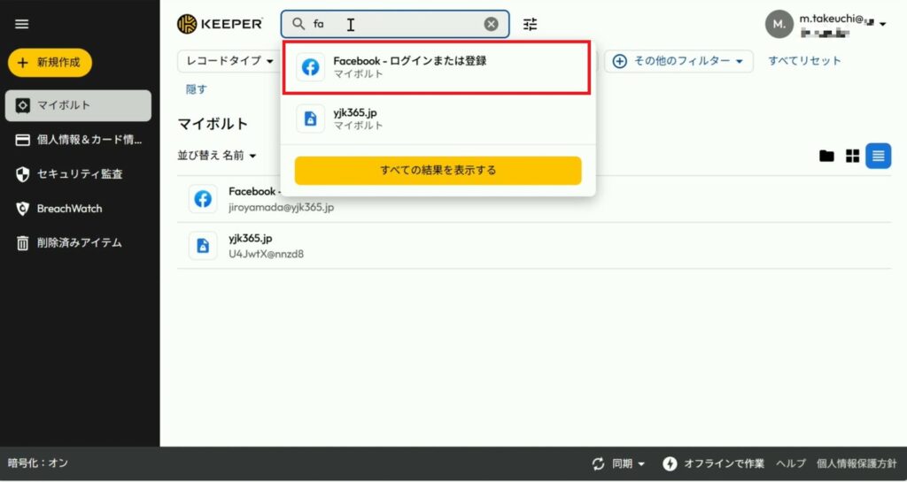The width and height of the screenshot is (907, 482).
Task: Click the magnifier icon in the search box
Action: pos(298,24)
